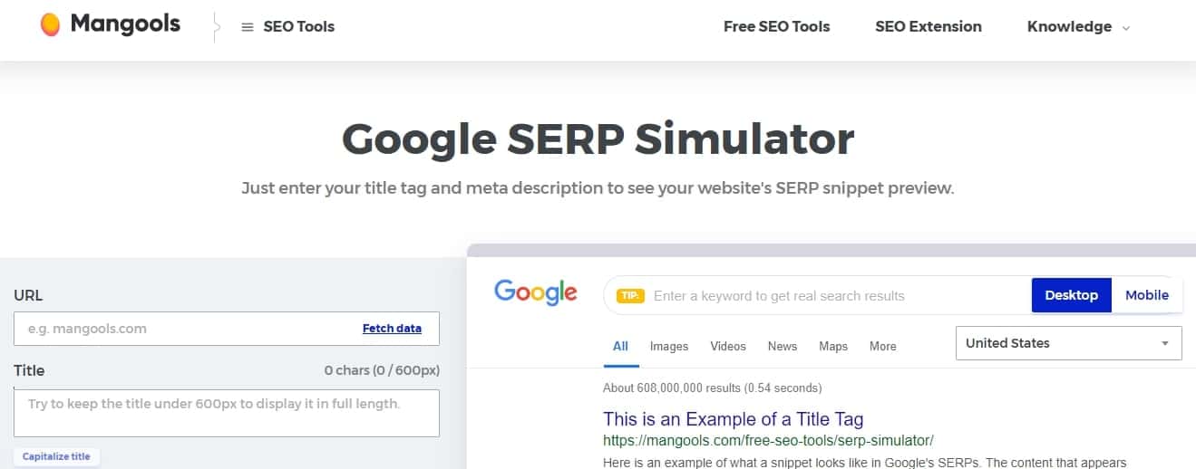Viewport: 1196px width, 469px height.
Task: Focus the URL input field
Action: click(227, 329)
